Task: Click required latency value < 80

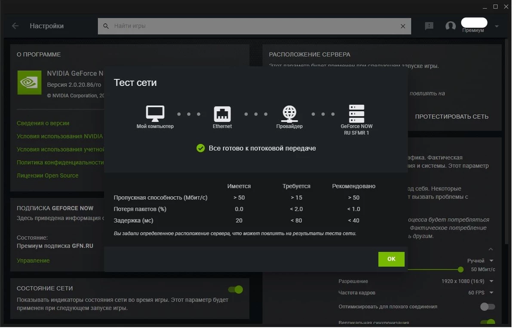Action: tap(296, 221)
